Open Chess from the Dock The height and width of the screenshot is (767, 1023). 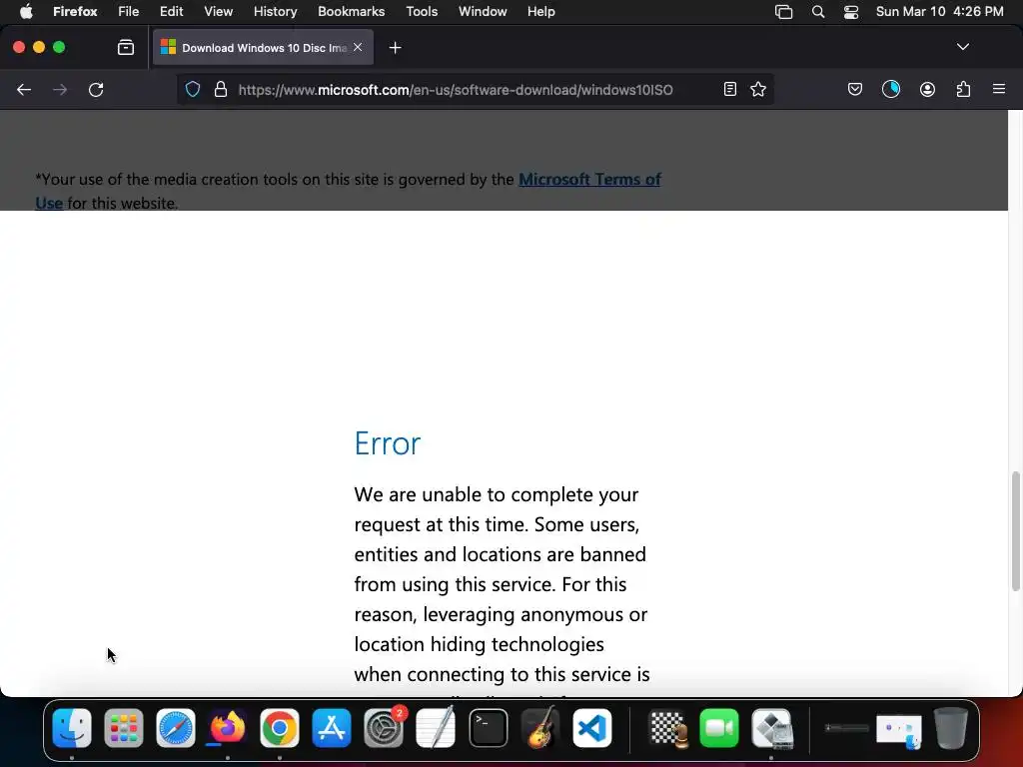click(668, 728)
